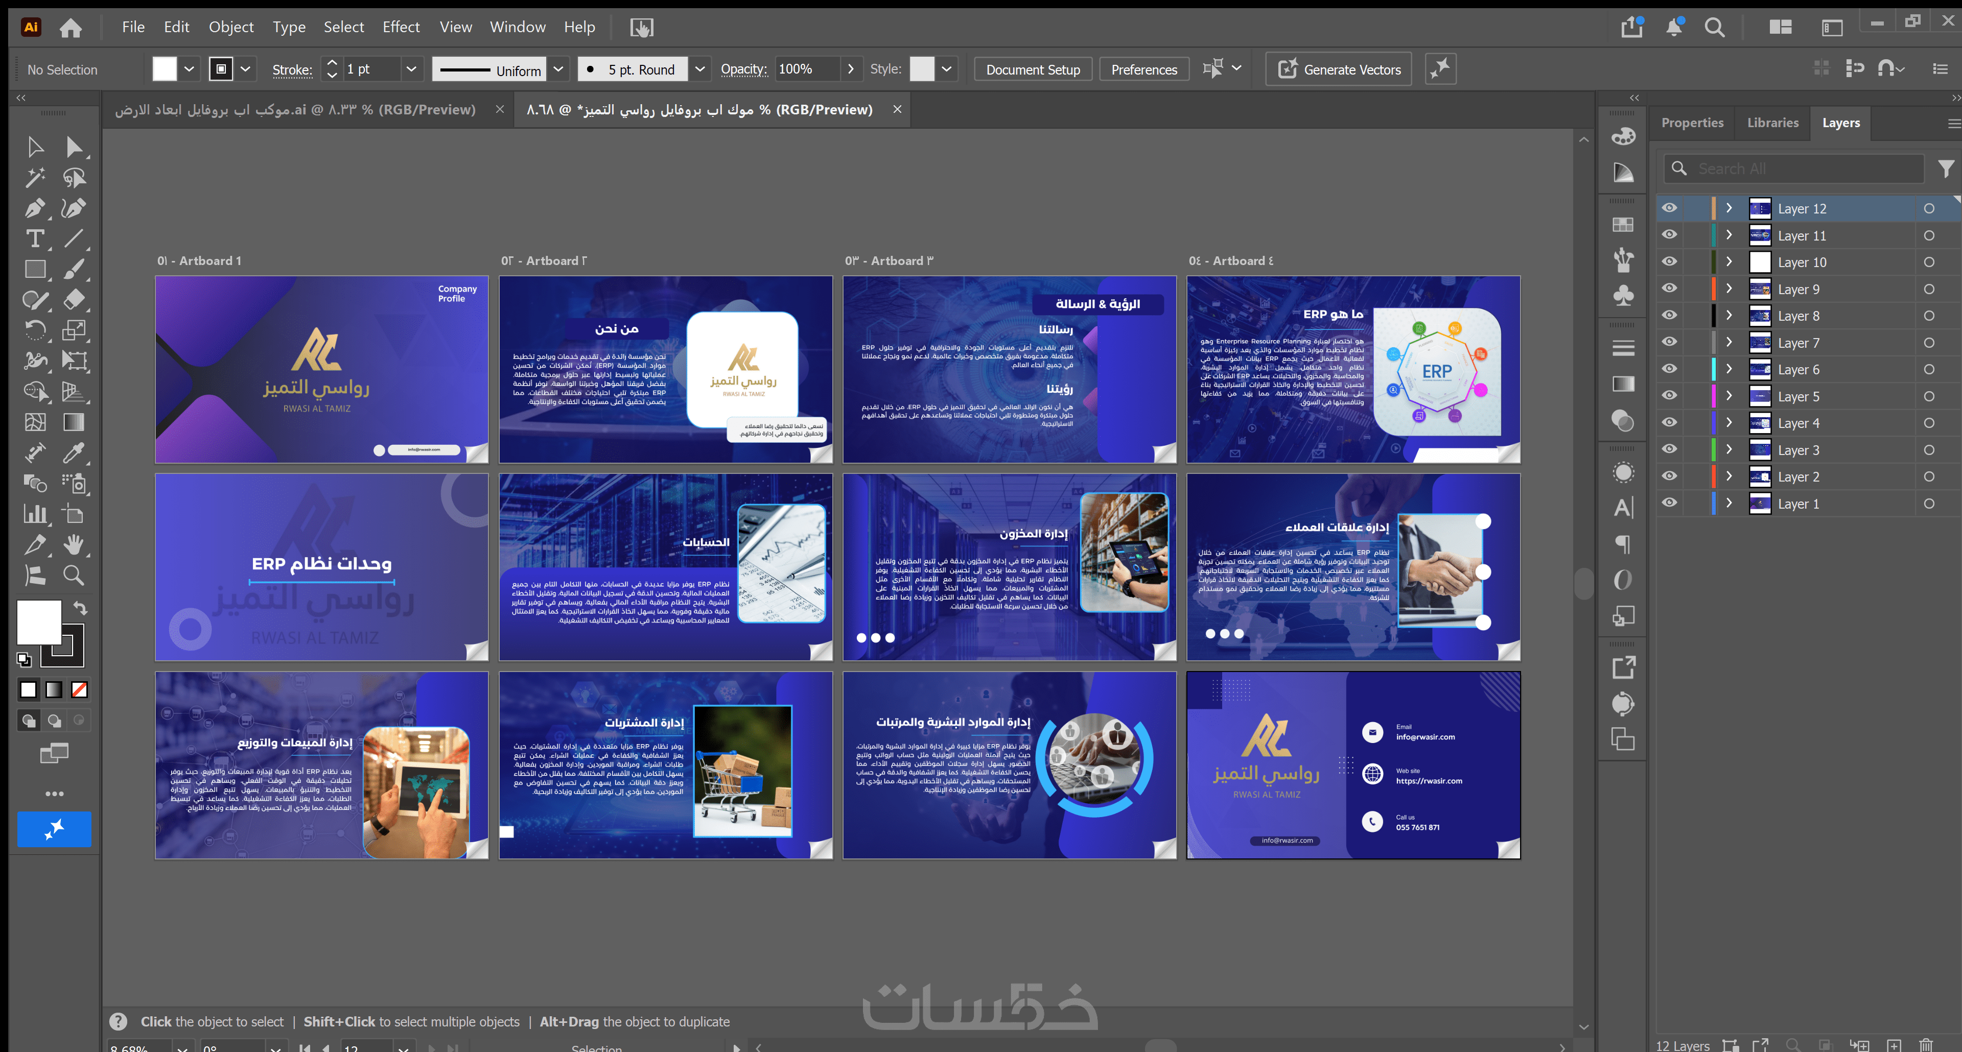Select the Free Transform tool
The width and height of the screenshot is (1962, 1052).
(x=74, y=360)
